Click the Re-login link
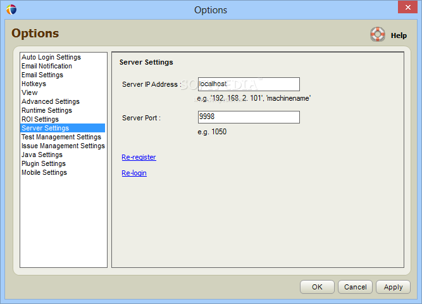The height and width of the screenshot is (304, 422). point(134,173)
